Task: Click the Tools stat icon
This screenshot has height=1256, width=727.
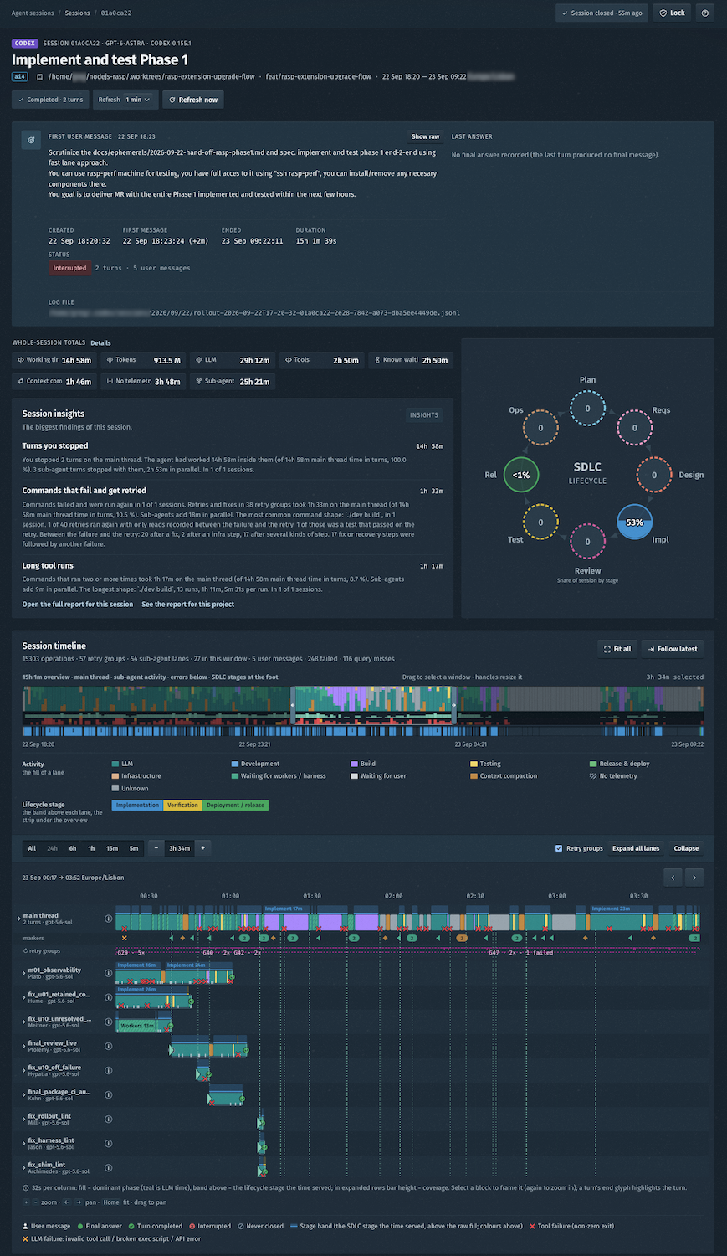Action: (289, 360)
